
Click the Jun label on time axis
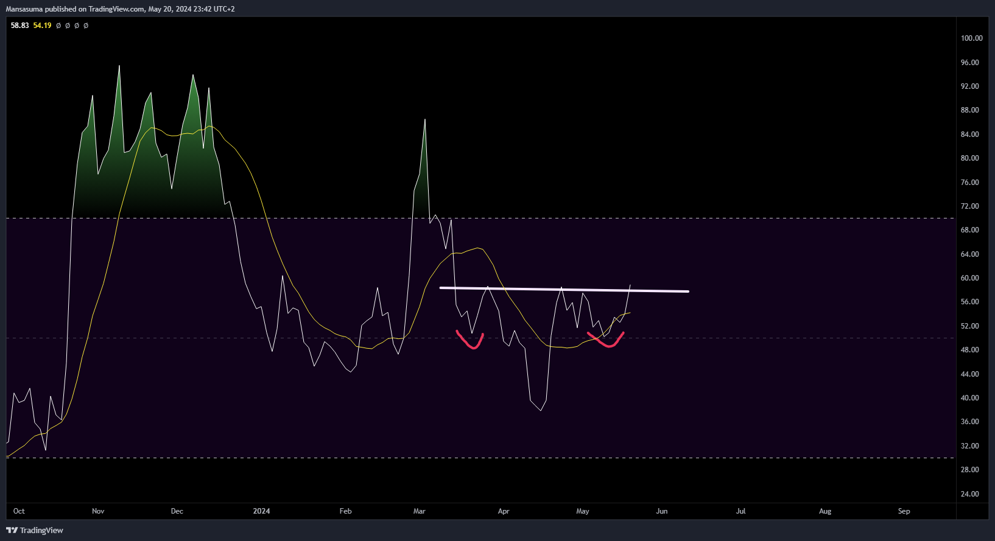click(662, 511)
